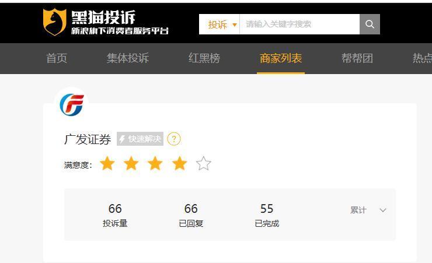Click the chevron arrow beside 累计
Viewport: 432px width, 263px height.
click(x=383, y=211)
